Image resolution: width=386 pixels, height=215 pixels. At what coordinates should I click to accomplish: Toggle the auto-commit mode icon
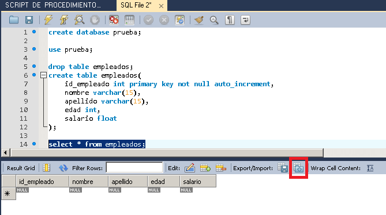coord(179,20)
